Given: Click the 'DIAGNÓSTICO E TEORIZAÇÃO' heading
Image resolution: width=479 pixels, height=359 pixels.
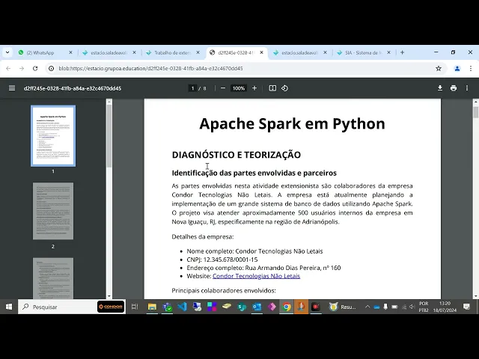Looking at the screenshot, I should pyautogui.click(x=237, y=155).
